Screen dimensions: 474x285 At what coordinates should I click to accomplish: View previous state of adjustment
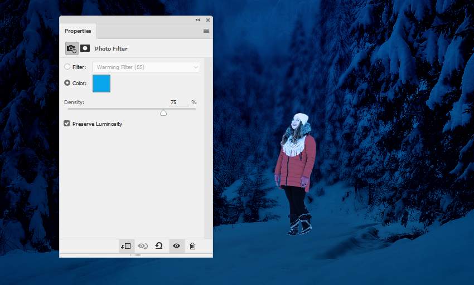pos(143,246)
